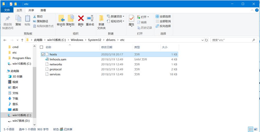
Task: Click Pin to Quick access (固定到快速访问) icon
Action: tap(8, 18)
